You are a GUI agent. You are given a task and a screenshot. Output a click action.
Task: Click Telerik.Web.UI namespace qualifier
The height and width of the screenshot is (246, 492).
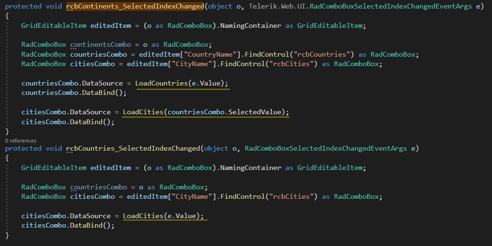[277, 6]
